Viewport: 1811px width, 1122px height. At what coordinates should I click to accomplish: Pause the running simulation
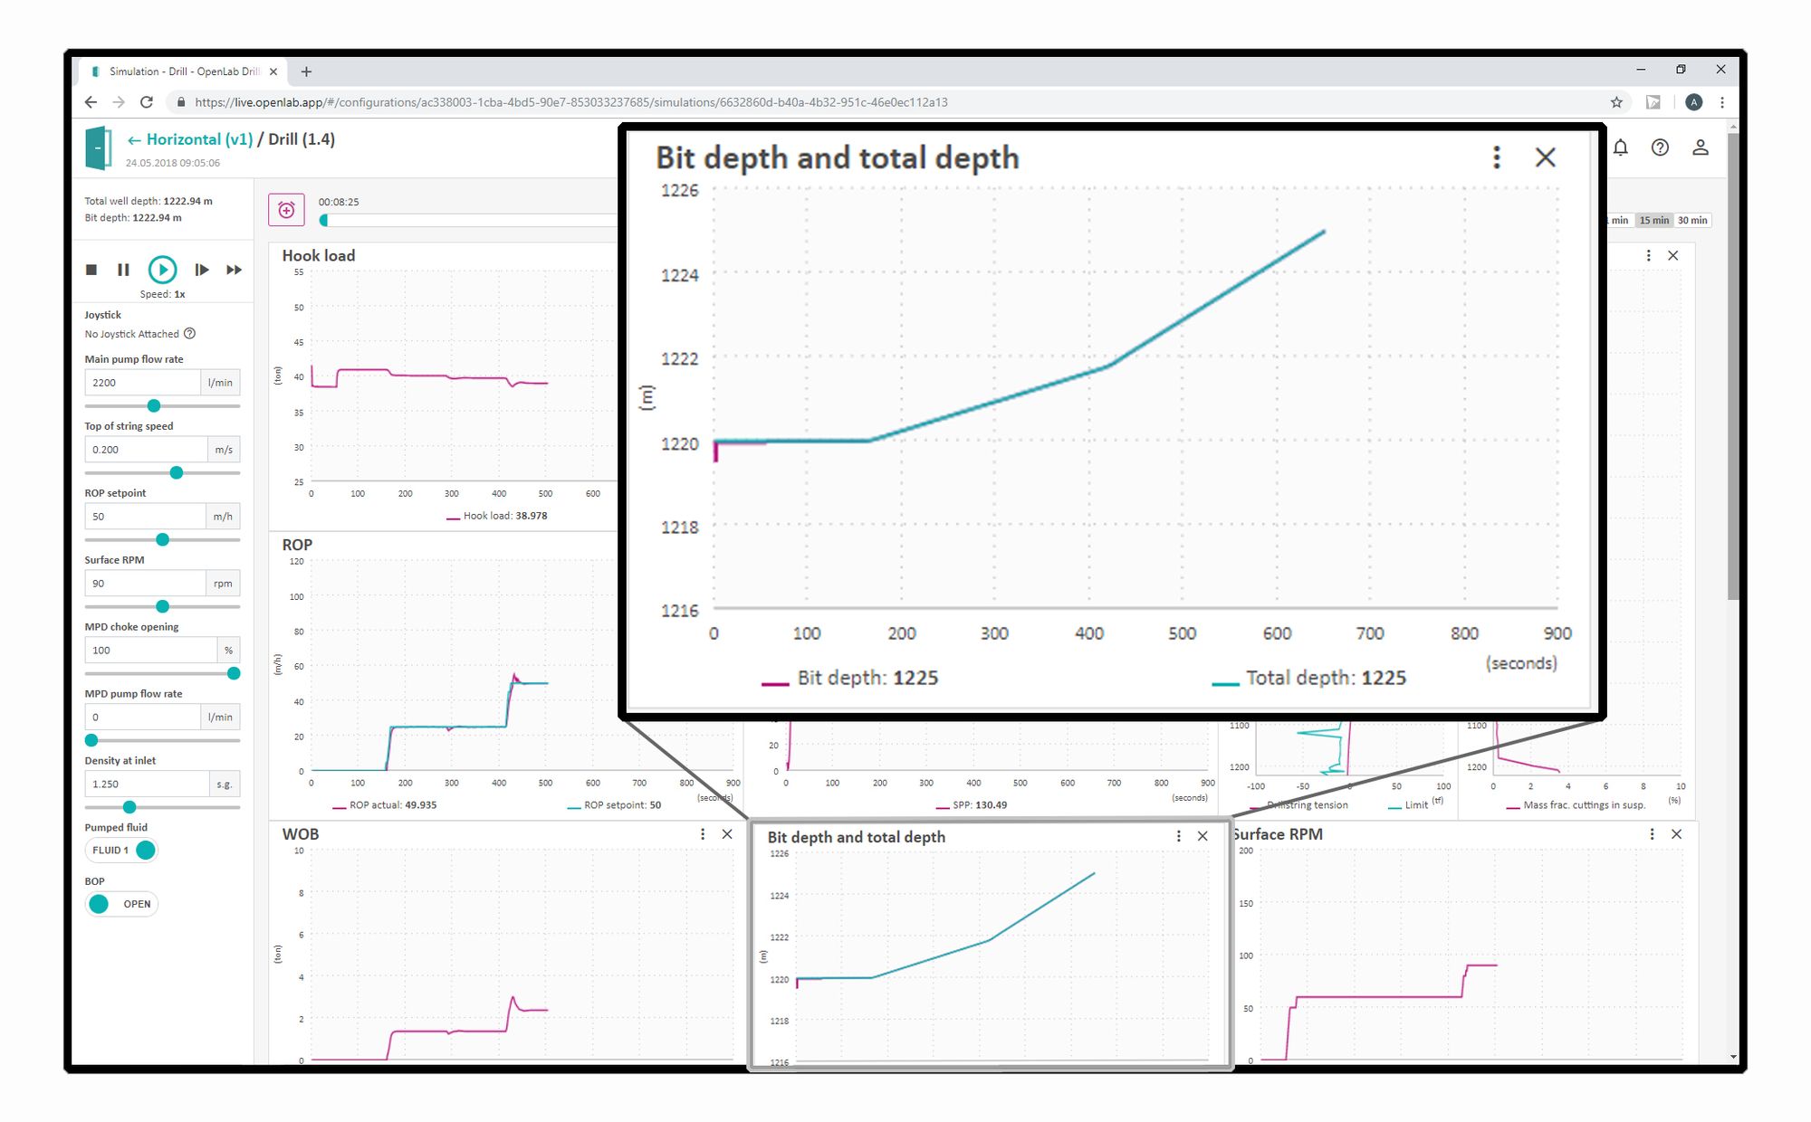[123, 270]
